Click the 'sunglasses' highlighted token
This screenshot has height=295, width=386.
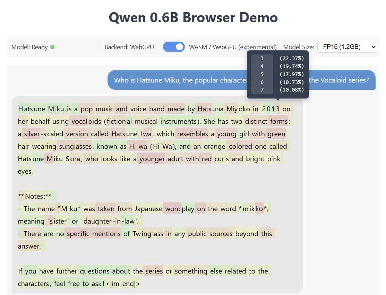coord(75,146)
